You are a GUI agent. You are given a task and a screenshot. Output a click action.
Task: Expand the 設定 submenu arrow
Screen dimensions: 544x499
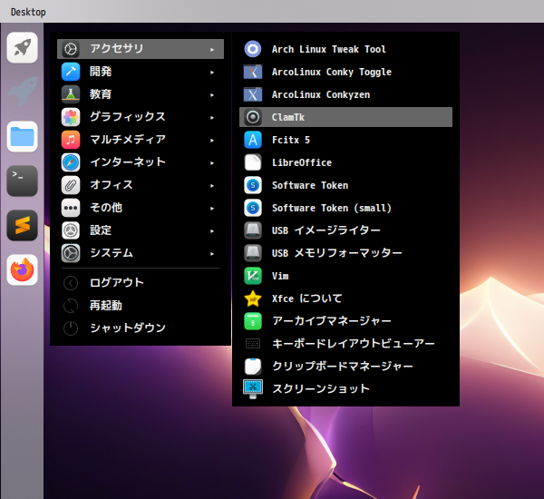(x=212, y=231)
